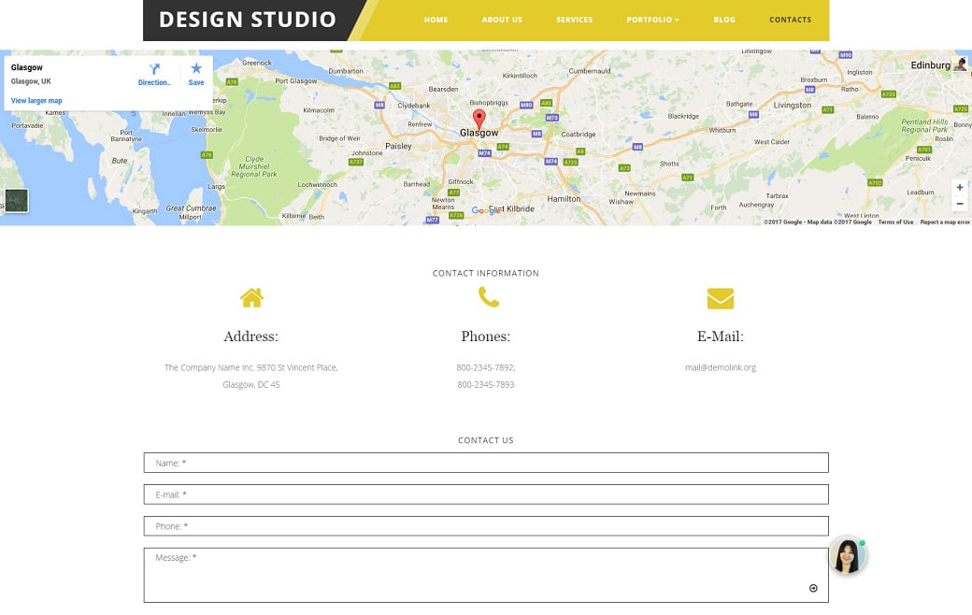Navigate to the Blog page
Image resolution: width=972 pixels, height=615 pixels.
(x=723, y=20)
